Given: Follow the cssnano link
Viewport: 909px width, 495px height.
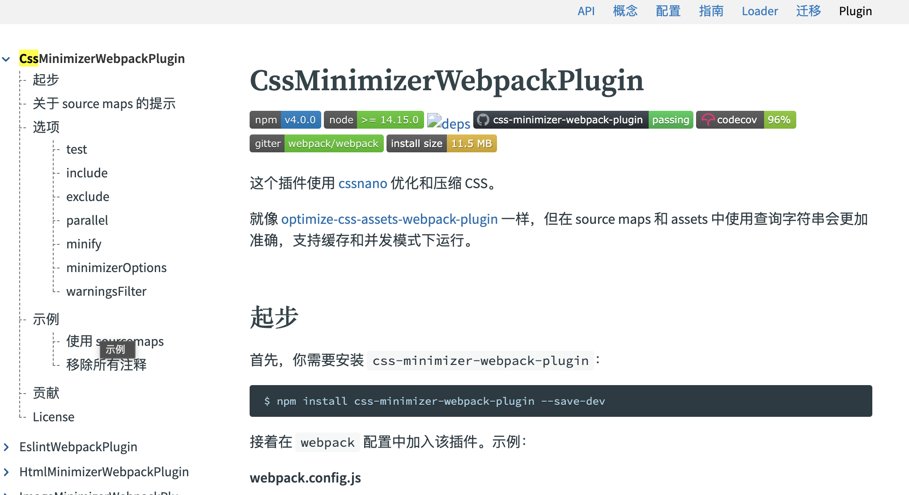Looking at the screenshot, I should (x=362, y=184).
